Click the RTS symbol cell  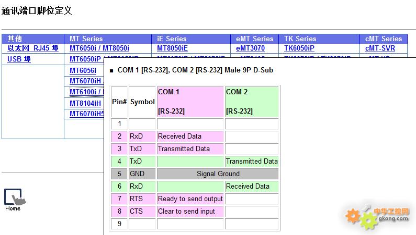pyautogui.click(x=142, y=199)
